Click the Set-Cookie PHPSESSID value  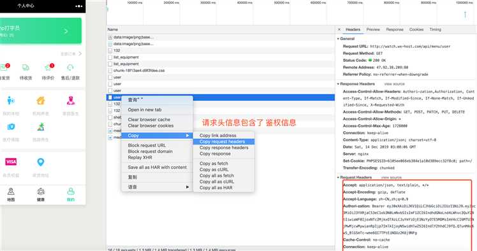[419, 161]
